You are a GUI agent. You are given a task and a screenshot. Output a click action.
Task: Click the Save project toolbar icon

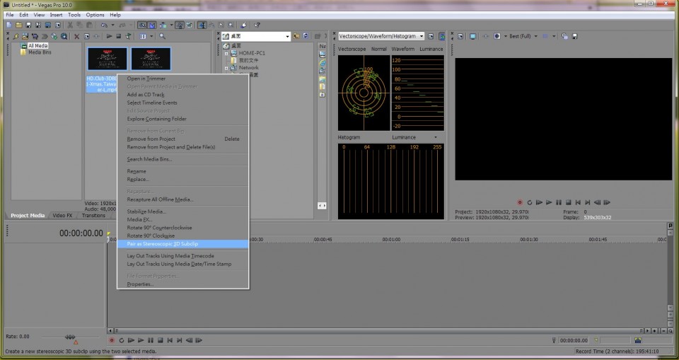click(x=27, y=25)
